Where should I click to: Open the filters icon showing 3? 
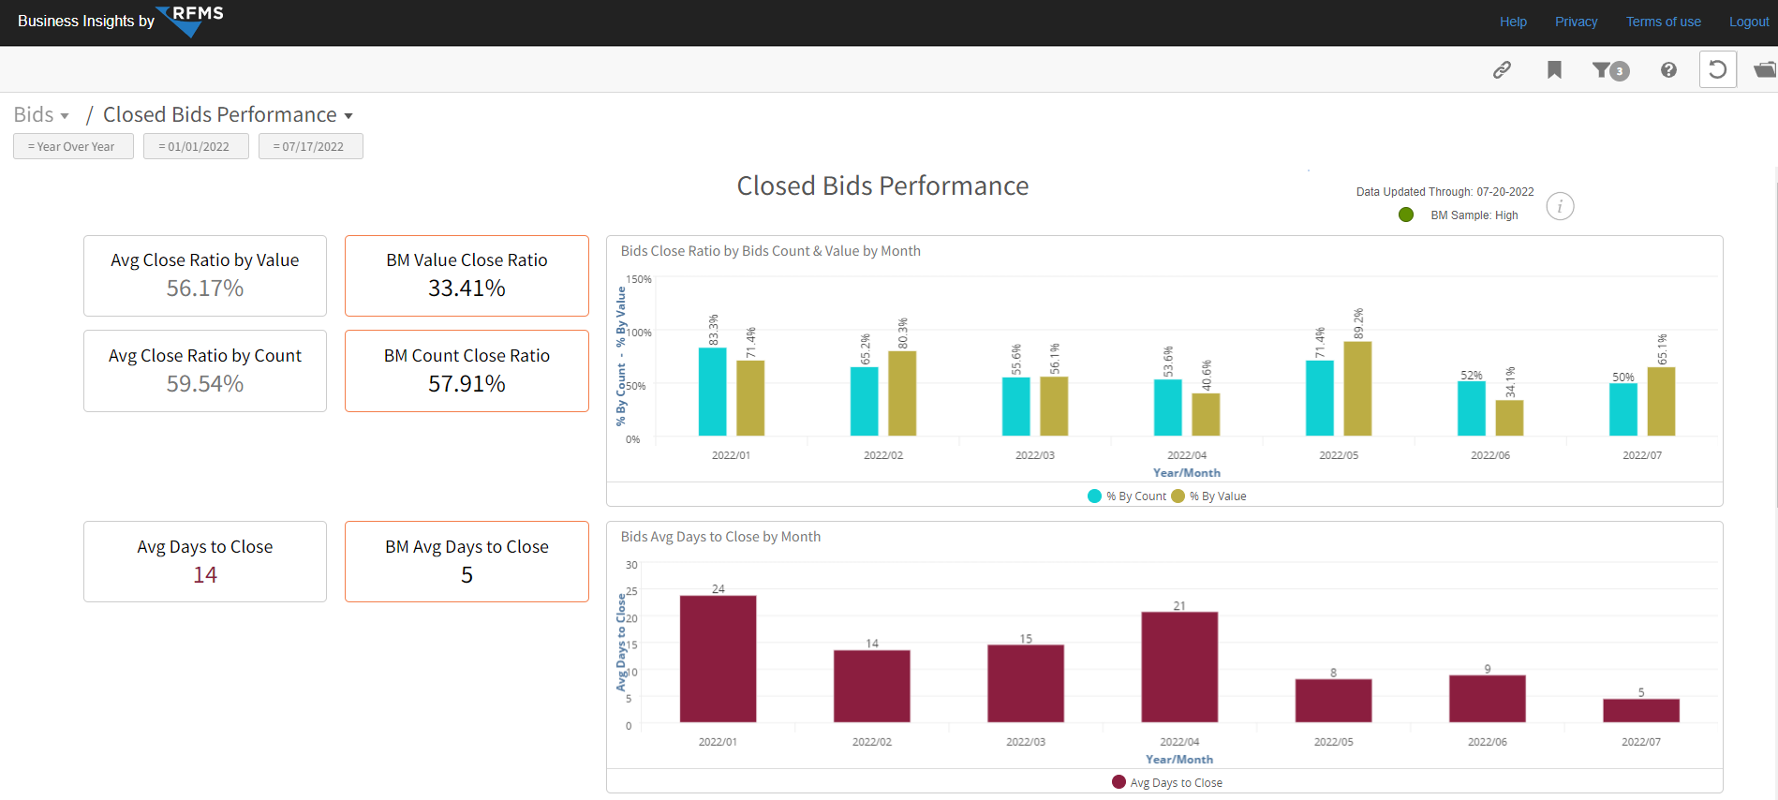tap(1611, 70)
